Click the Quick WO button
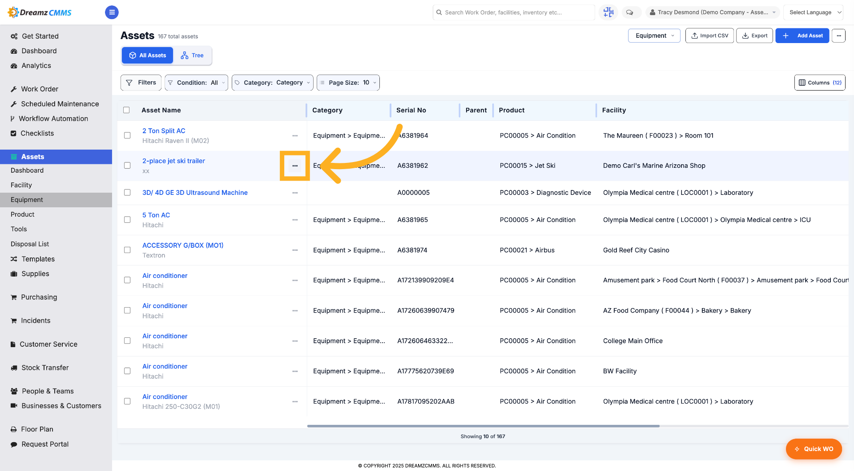This screenshot has height=471, width=854. [x=814, y=449]
